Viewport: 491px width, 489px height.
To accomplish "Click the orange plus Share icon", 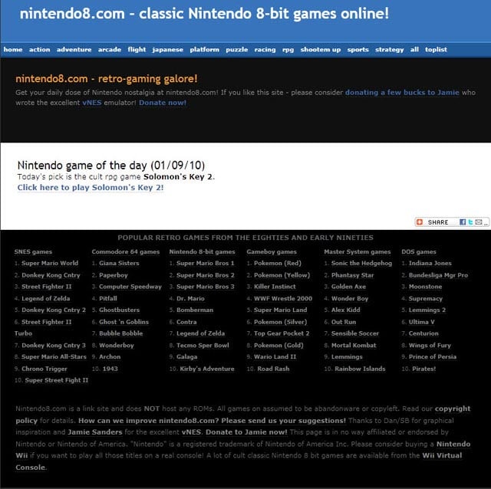I will pos(420,222).
